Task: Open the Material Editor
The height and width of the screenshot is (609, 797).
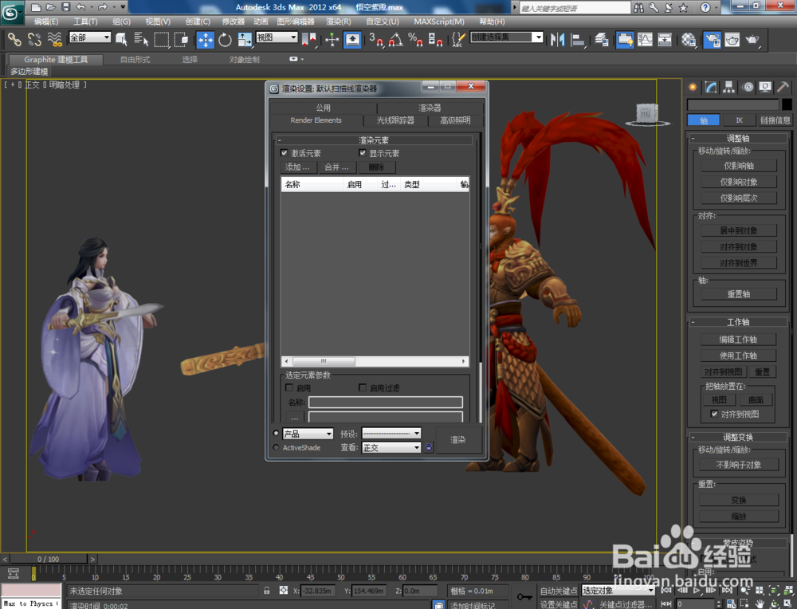Action: pos(689,40)
